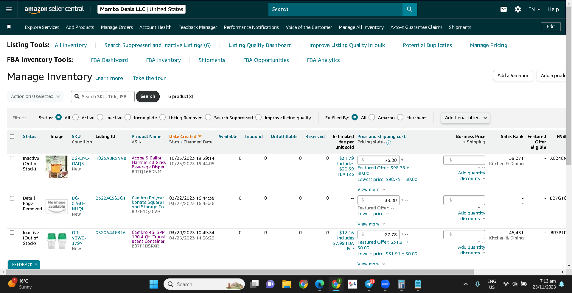The height and width of the screenshot is (293, 572).
Task: Click the Take the tour link
Action: pyautogui.click(x=149, y=78)
